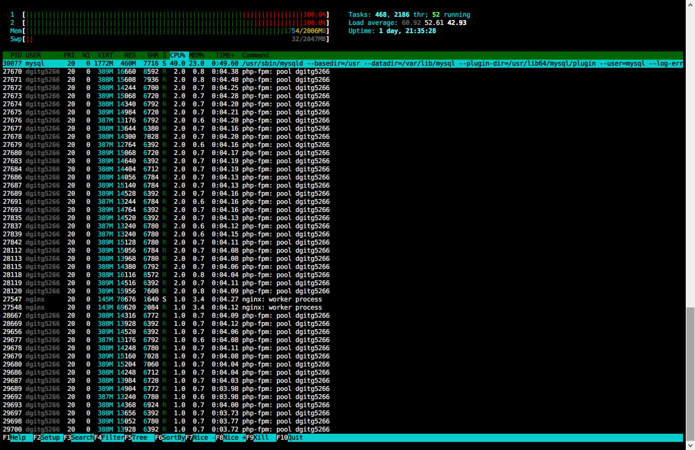Image resolution: width=695 pixels, height=450 pixels.
Task: Select php-fpm process with PID 27680
Action: (166, 153)
